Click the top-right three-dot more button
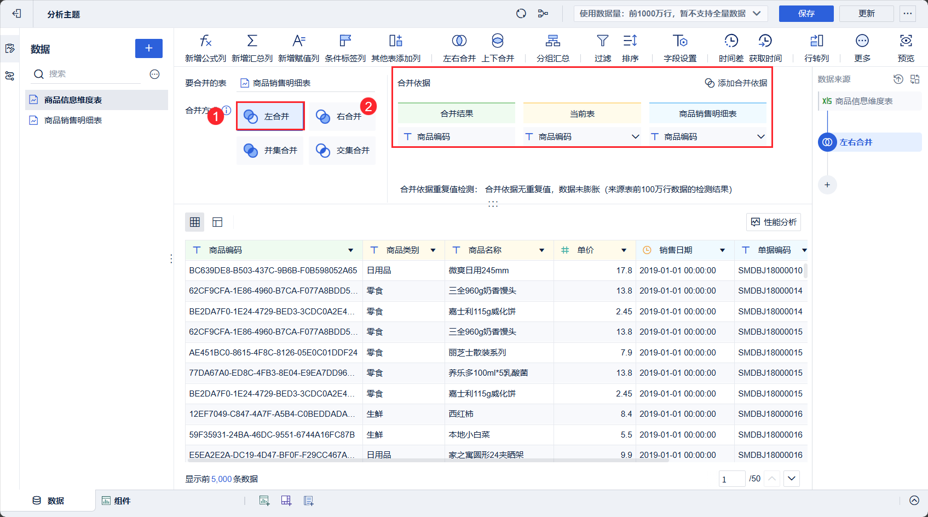 pyautogui.click(x=908, y=14)
